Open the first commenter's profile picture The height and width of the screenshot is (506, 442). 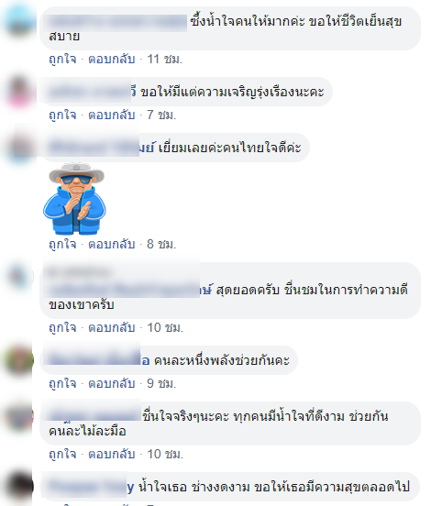click(x=19, y=21)
